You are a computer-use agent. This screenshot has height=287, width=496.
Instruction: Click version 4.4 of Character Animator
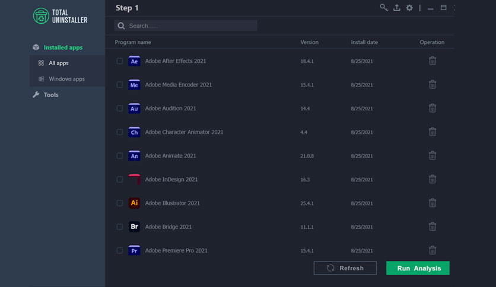click(304, 132)
